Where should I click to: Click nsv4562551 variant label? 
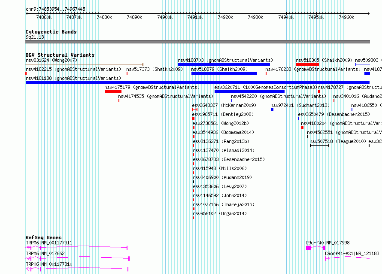tap(344, 132)
